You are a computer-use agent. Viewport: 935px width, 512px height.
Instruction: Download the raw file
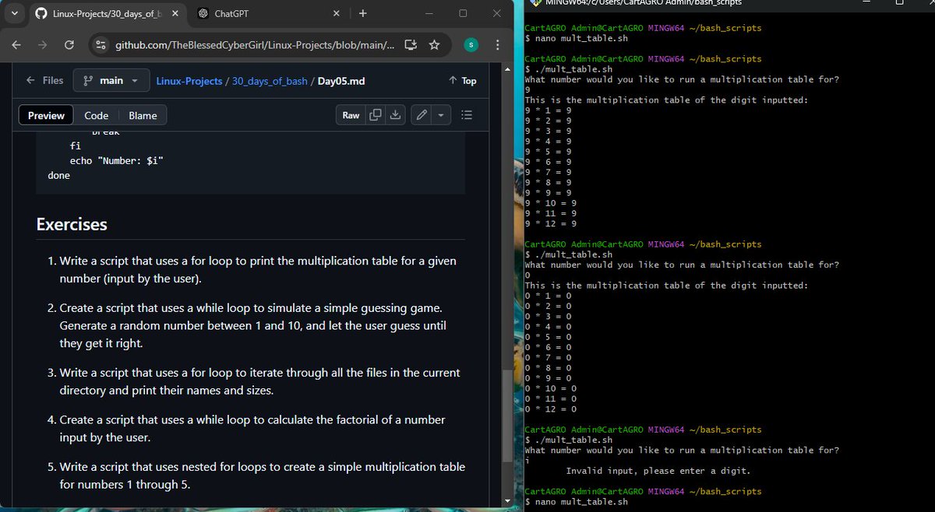pos(395,115)
